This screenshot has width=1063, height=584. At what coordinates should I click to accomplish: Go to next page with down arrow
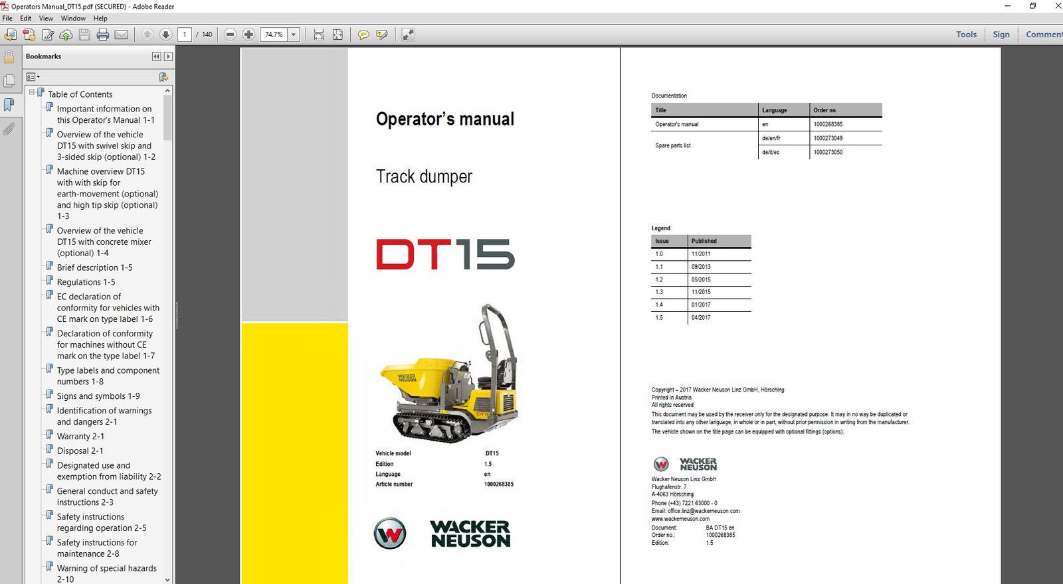point(166,35)
